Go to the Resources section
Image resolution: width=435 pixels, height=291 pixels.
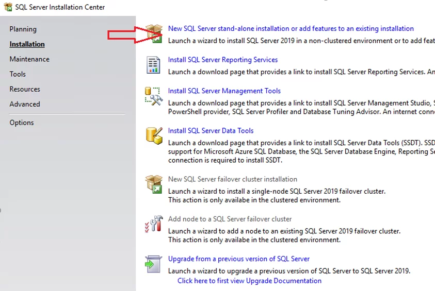(x=25, y=89)
